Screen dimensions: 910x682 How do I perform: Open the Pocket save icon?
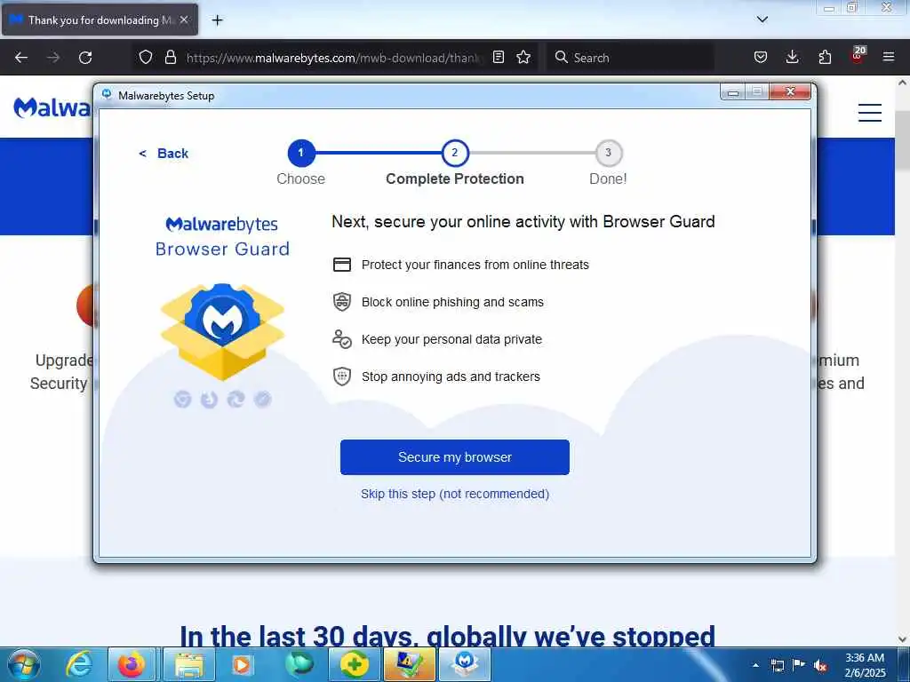(761, 58)
